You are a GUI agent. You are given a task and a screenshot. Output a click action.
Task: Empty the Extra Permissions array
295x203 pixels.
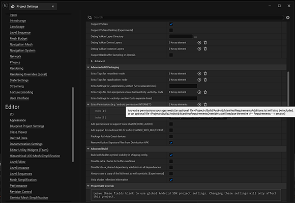point(205,105)
